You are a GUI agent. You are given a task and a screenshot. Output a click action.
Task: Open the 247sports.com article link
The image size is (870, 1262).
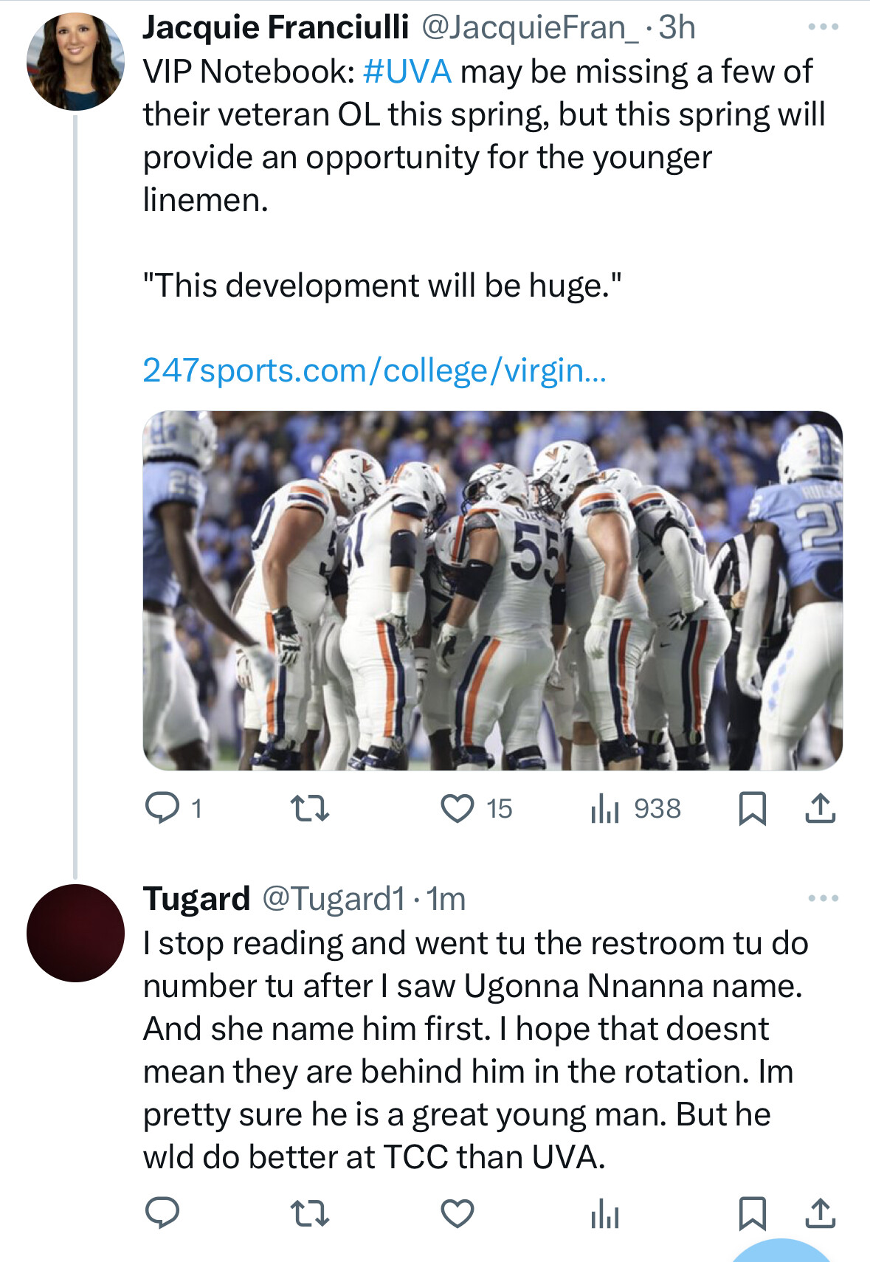(374, 370)
